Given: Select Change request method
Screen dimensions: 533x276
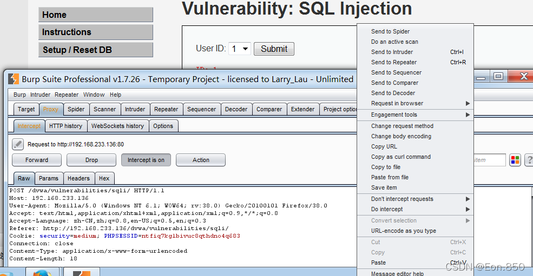Looking at the screenshot, I should [x=415, y=126].
